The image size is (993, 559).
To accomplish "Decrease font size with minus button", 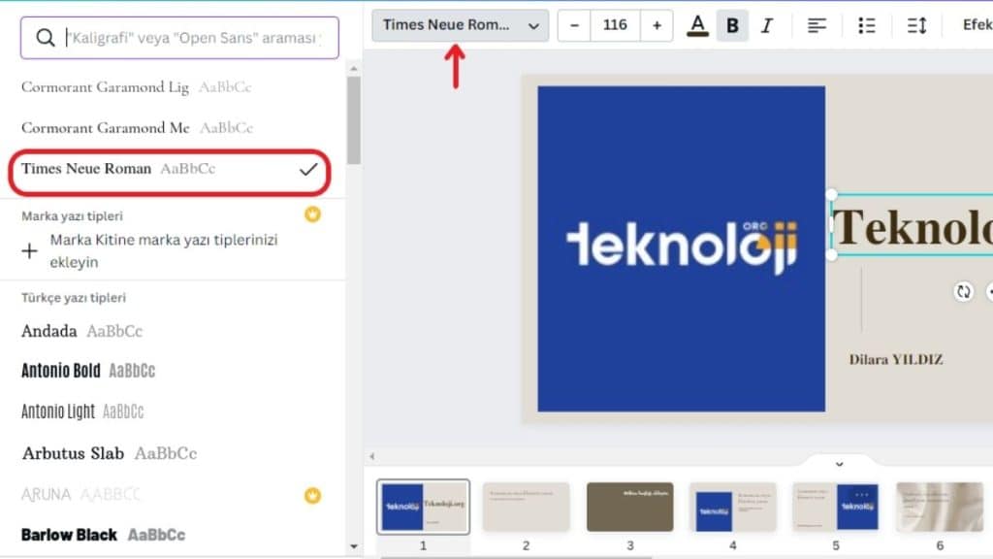I will click(x=574, y=25).
